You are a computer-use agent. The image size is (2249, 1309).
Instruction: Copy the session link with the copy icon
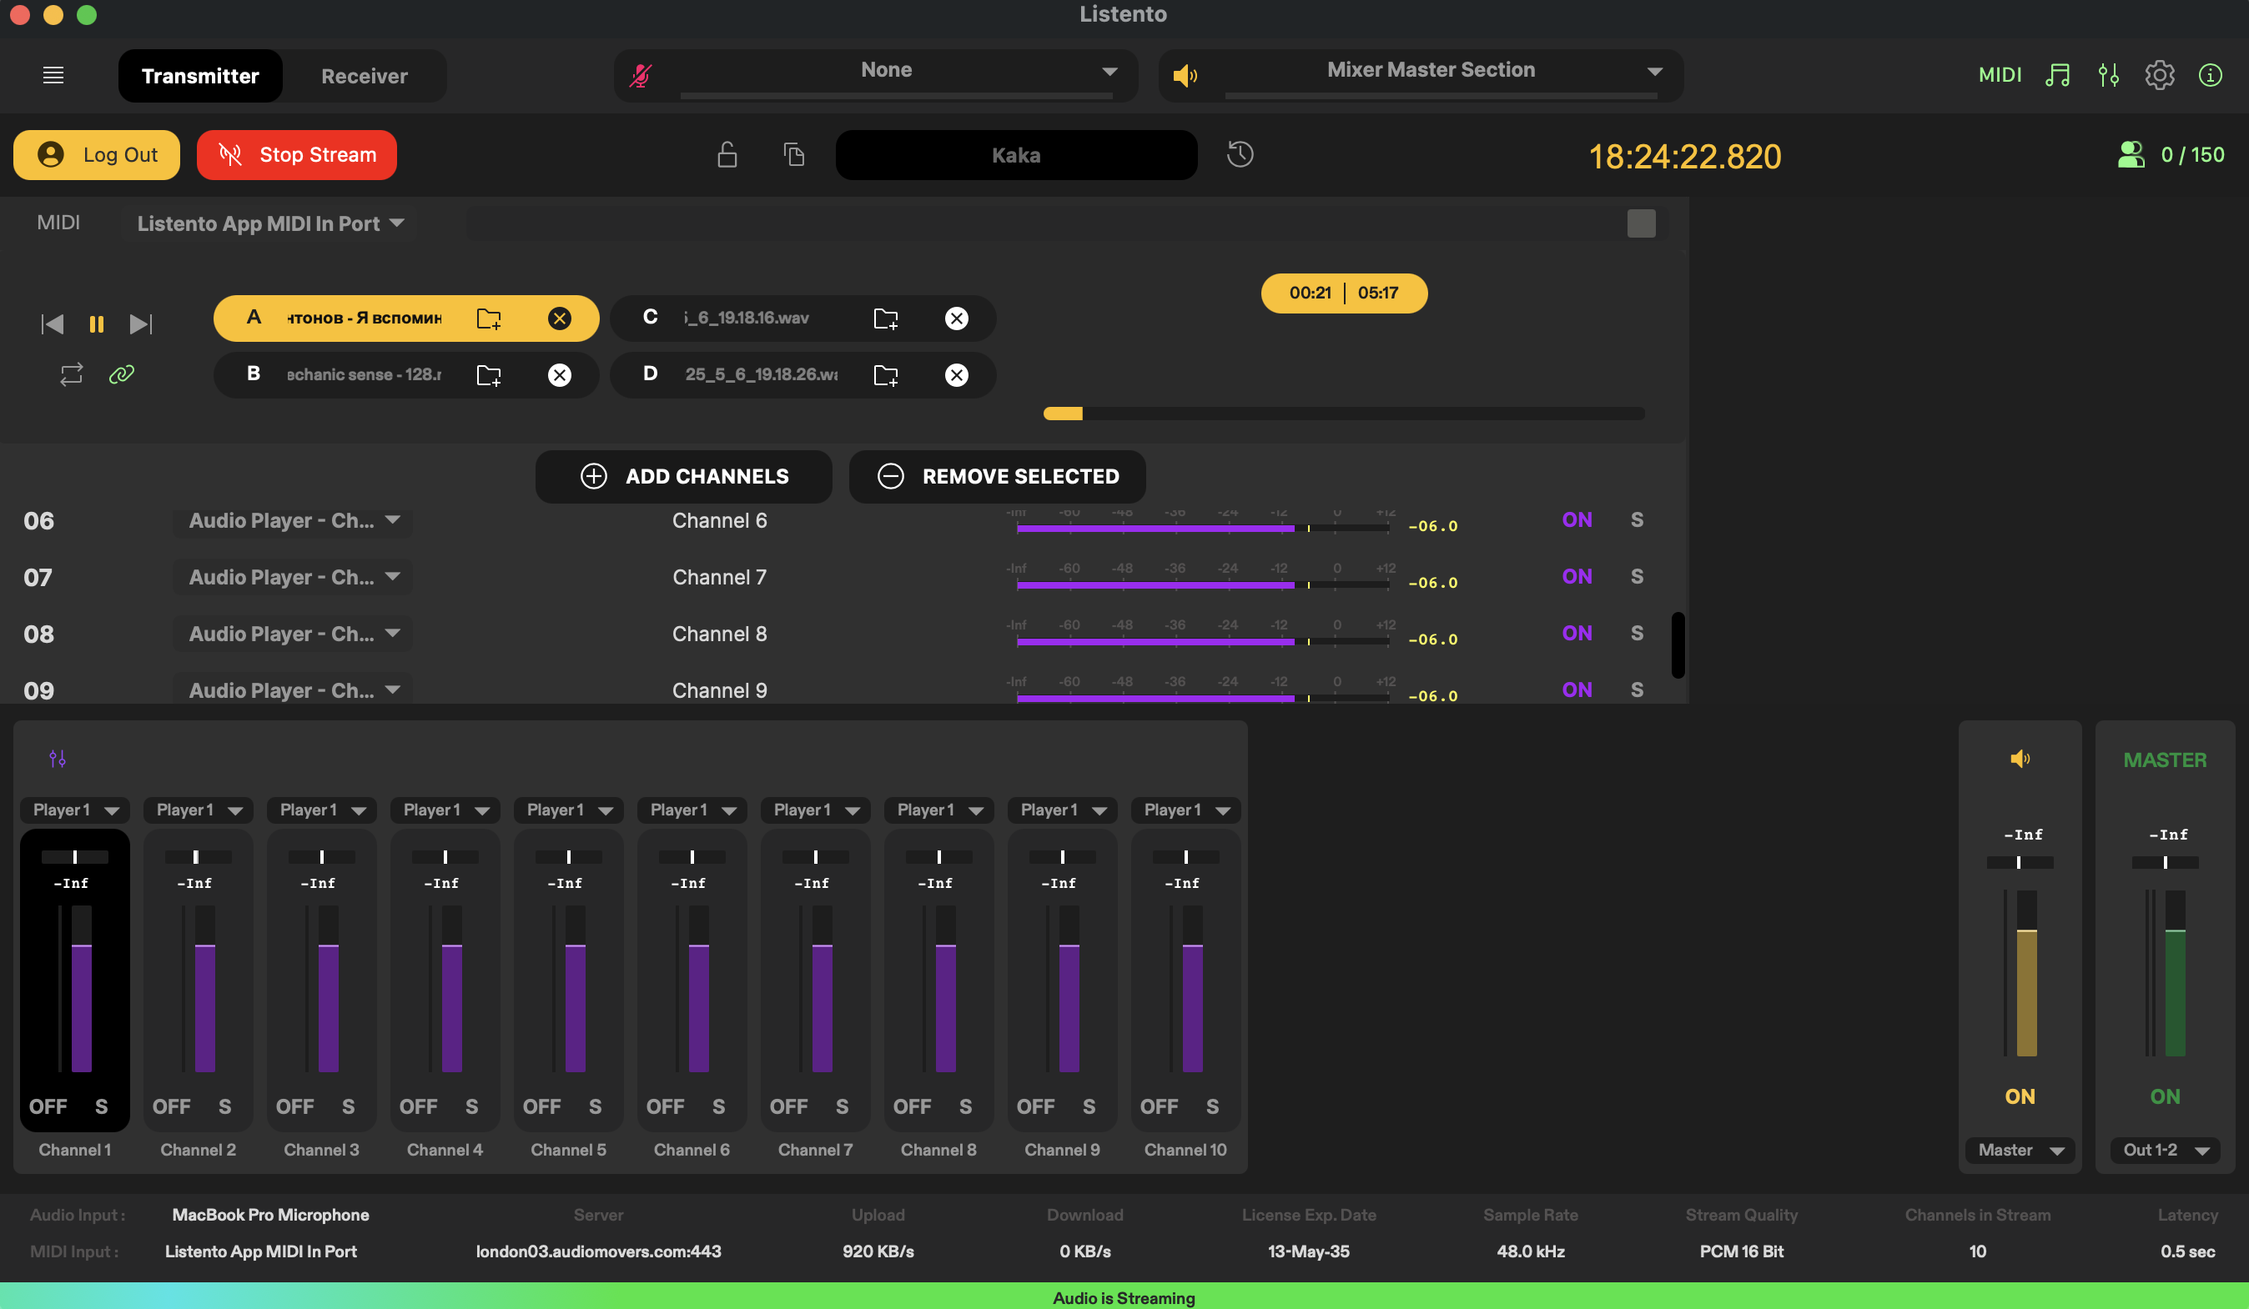pos(794,155)
